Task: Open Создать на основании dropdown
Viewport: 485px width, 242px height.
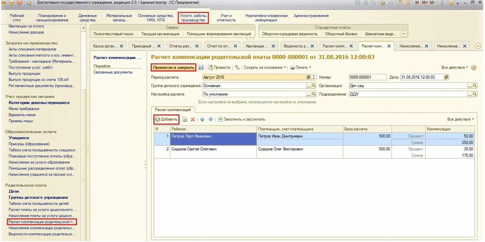Action: [265, 68]
